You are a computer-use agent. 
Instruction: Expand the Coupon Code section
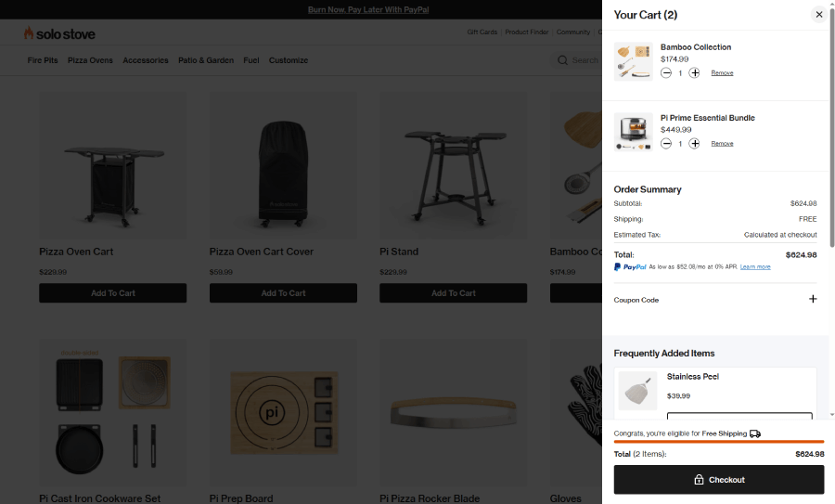click(x=813, y=299)
